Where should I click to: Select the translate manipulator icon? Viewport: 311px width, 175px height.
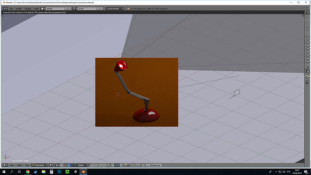pyautogui.click(x=69, y=165)
